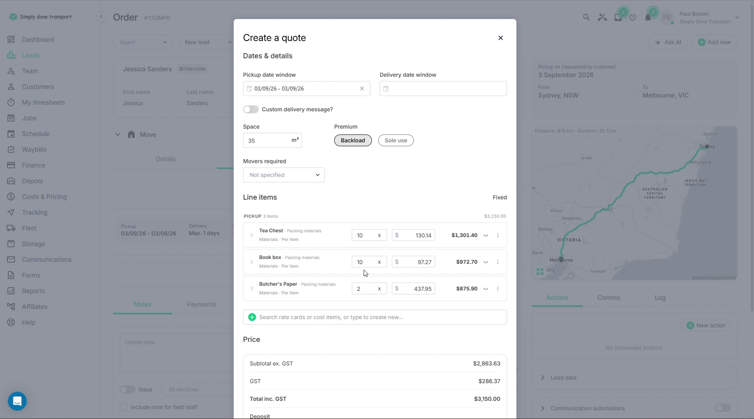Toggle the Issue switch on notes
Image resolution: width=754 pixels, height=419 pixels.
click(127, 389)
